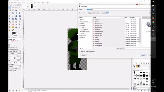Viewport: 164px width, 92px height.
Task: Add a bookmark with the plus icon
Action: 80,48
